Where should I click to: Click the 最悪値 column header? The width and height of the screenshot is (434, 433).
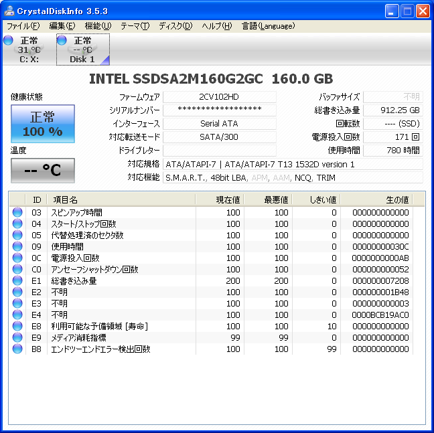(x=268, y=199)
